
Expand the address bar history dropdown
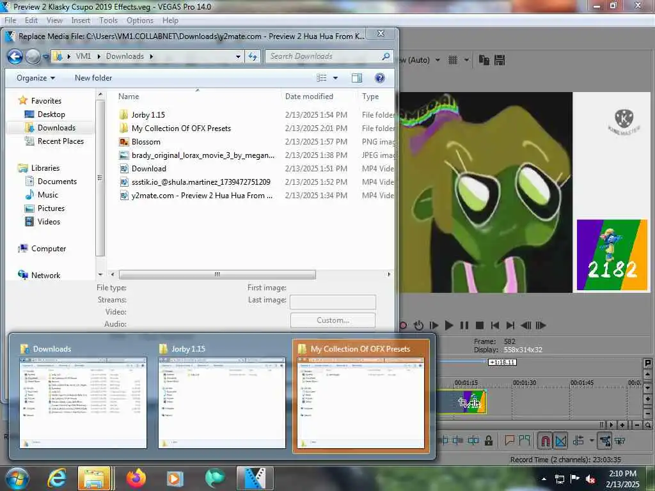pyautogui.click(x=238, y=56)
